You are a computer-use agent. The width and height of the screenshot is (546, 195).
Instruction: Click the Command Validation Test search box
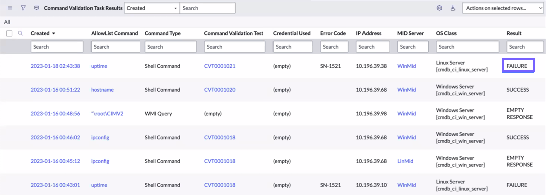[x=235, y=47]
